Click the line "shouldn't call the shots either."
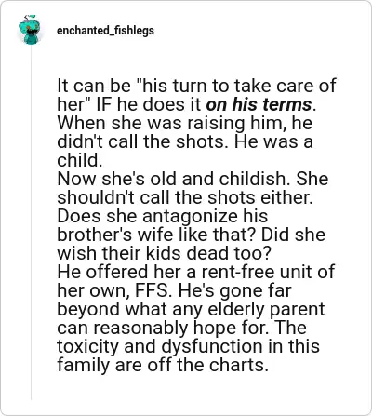Image resolution: width=372 pixels, height=416 pixels. click(185, 197)
